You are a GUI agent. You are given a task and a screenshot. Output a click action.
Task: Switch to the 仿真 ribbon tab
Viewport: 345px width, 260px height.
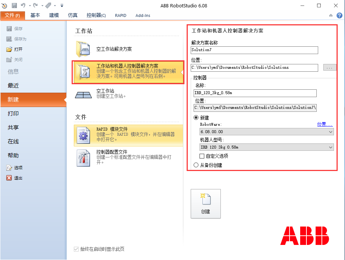pyautogui.click(x=73, y=15)
